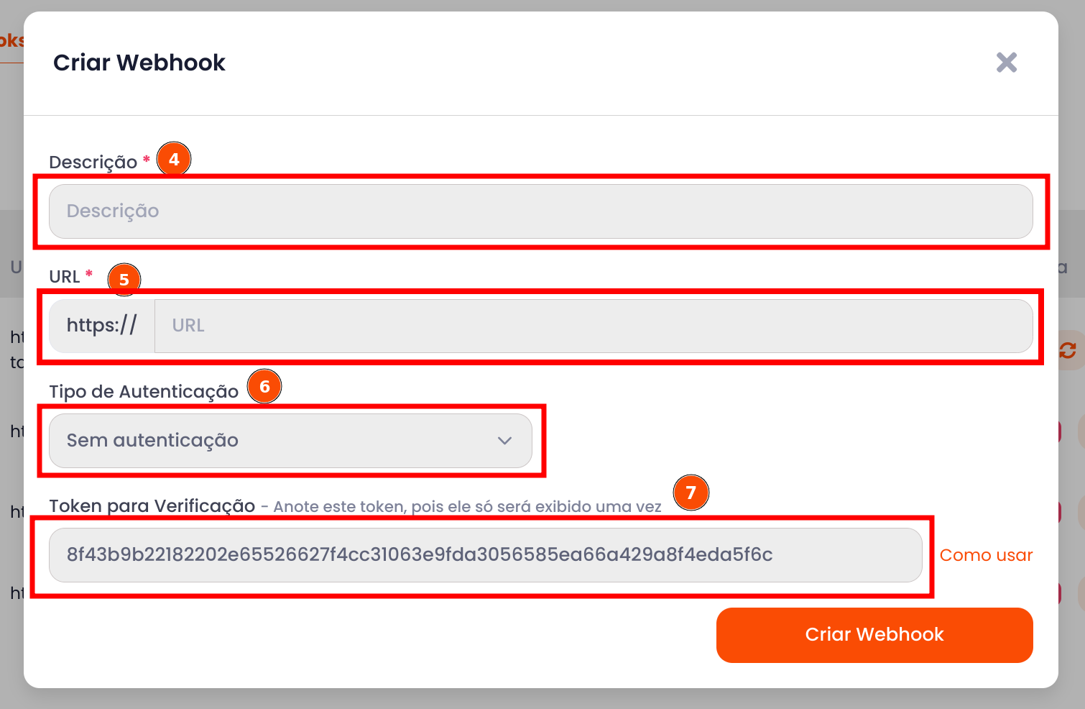Click the orange step 4 badge
The image size is (1085, 709).
click(x=174, y=159)
